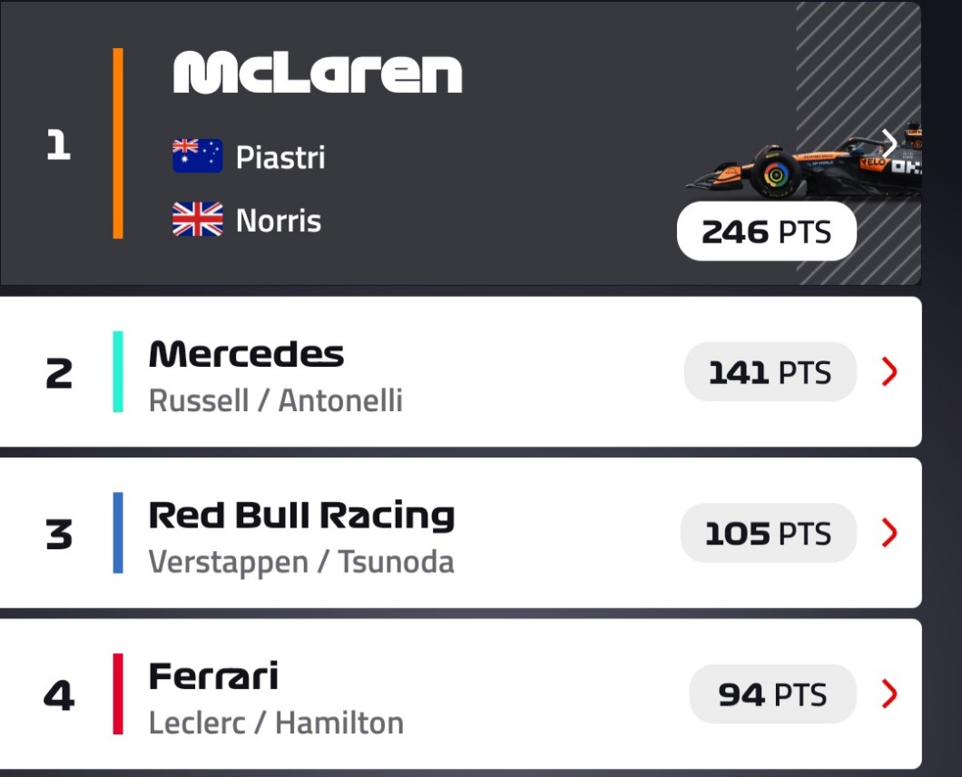Click Leclerc / Hamilton driver line
The width and height of the screenshot is (962, 777).
[x=276, y=723]
